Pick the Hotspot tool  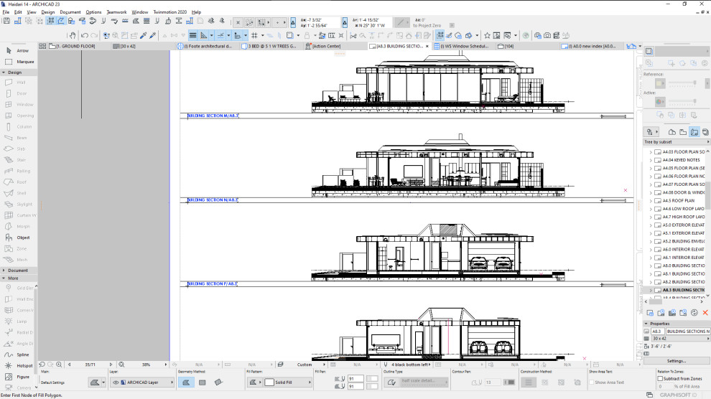pyautogui.click(x=18, y=365)
